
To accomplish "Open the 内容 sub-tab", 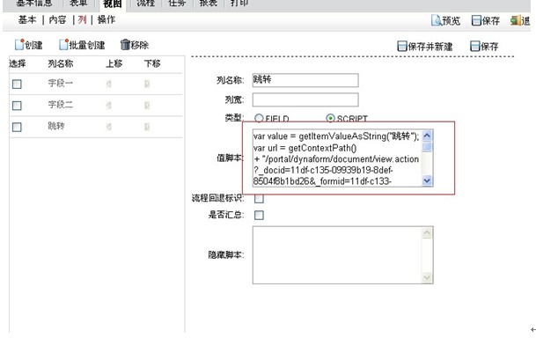I will (57, 20).
